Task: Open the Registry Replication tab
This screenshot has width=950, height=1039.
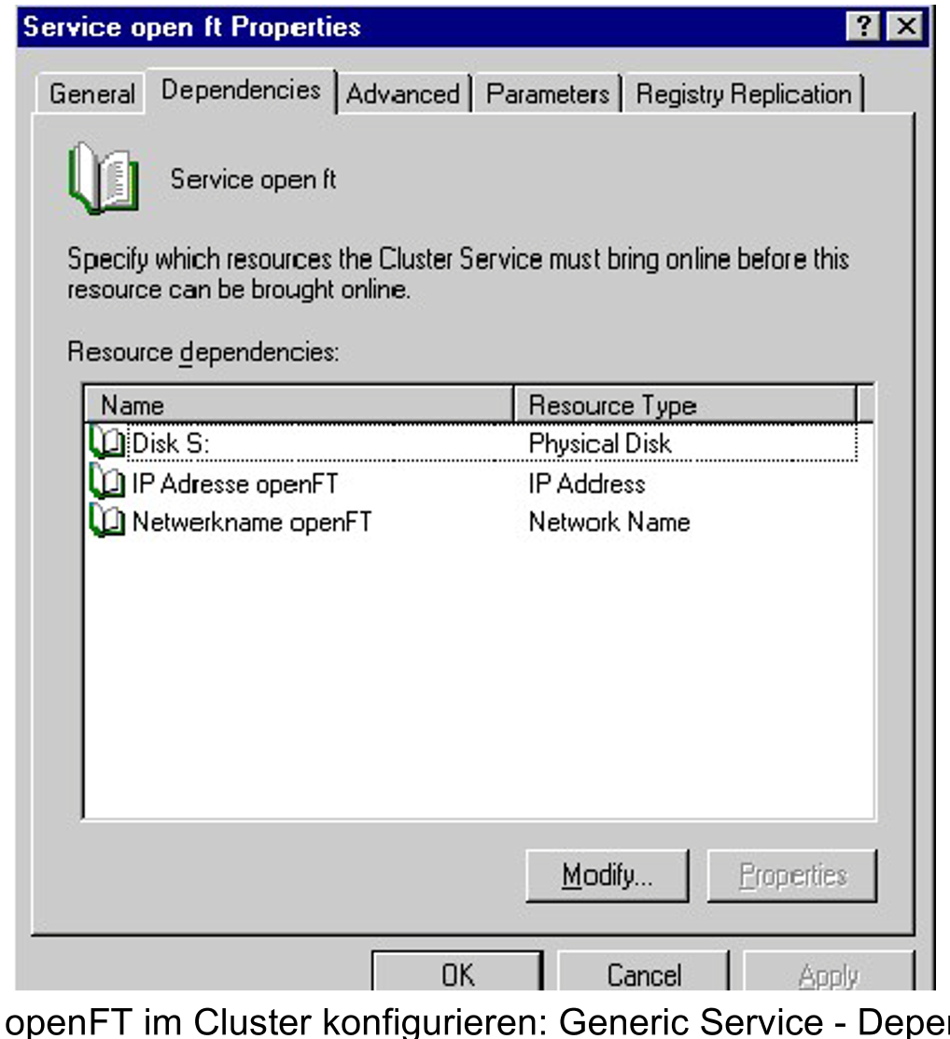Action: click(744, 94)
